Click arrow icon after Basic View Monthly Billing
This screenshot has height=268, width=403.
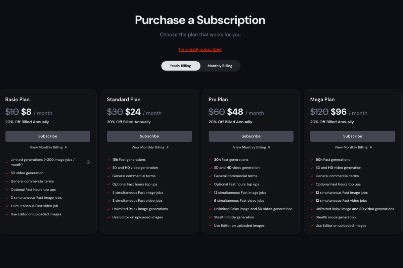coord(65,147)
